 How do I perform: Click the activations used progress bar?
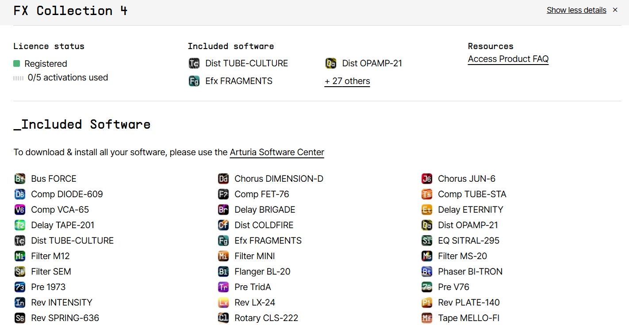tap(18, 78)
